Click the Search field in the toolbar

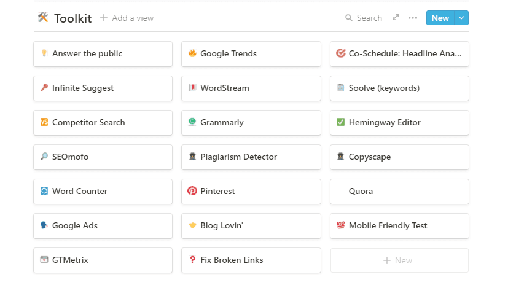click(x=364, y=18)
